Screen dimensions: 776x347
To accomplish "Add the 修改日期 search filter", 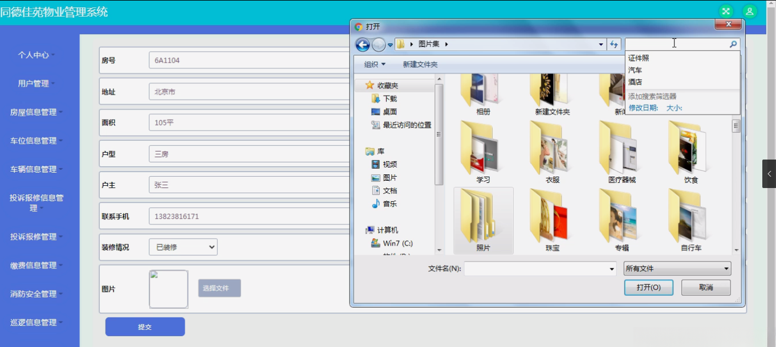I will 643,108.
